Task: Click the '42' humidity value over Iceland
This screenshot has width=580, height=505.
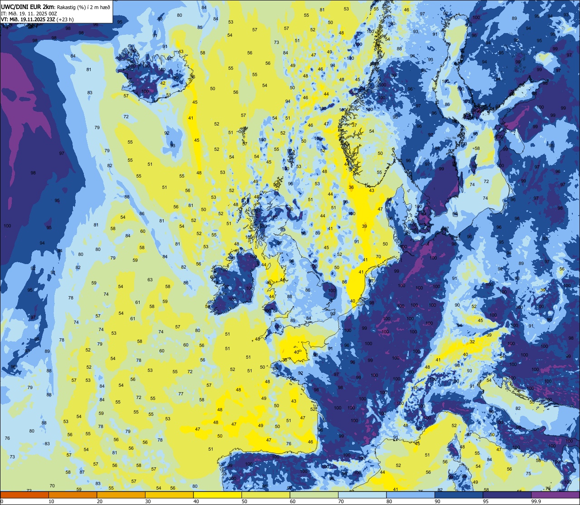Action: [163, 83]
